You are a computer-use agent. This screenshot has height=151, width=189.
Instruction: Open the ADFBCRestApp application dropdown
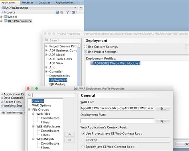pos(75,8)
